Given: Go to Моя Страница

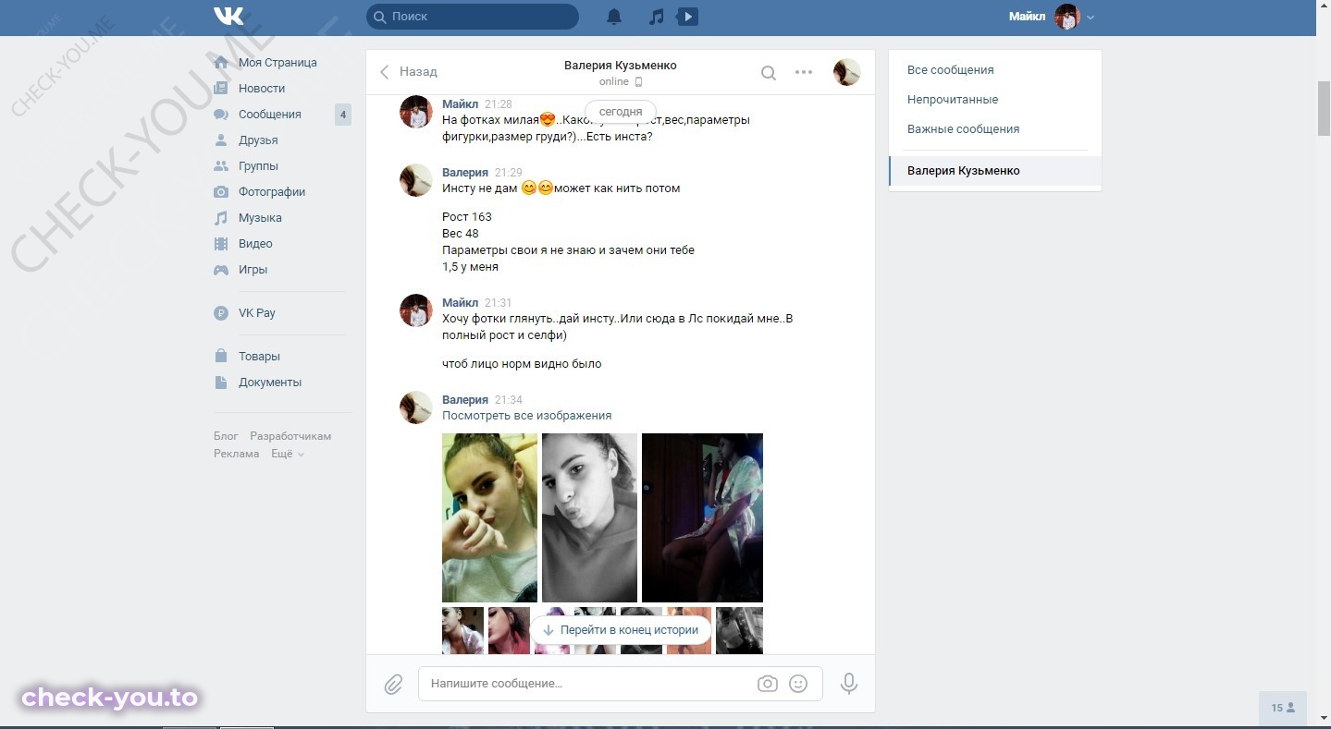Looking at the screenshot, I should (277, 63).
